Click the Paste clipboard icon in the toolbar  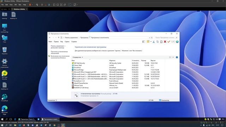click(x=161, y=42)
